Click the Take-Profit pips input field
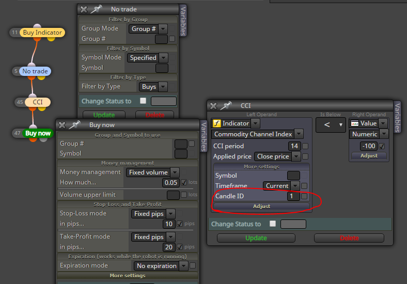 tap(169, 247)
